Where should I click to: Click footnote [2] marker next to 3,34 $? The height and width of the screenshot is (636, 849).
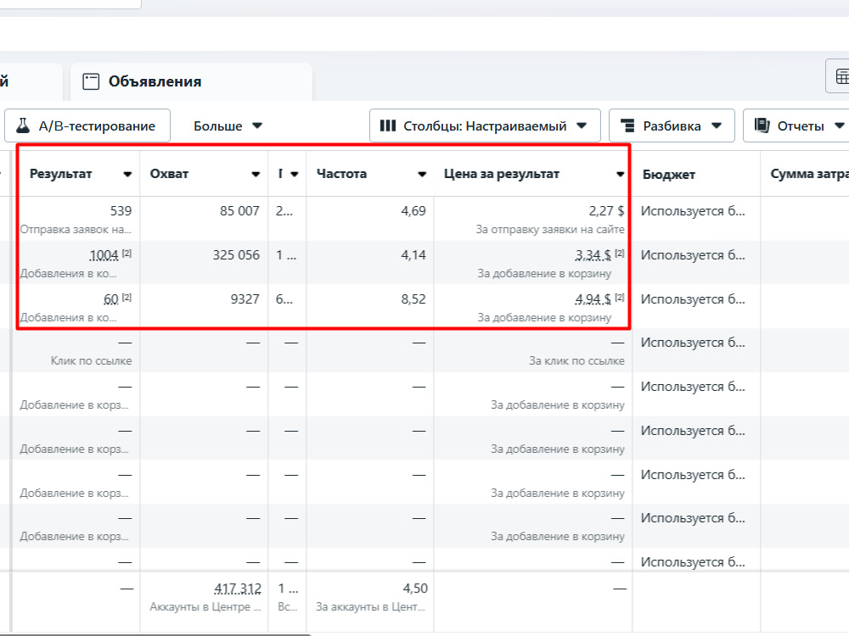620,253
